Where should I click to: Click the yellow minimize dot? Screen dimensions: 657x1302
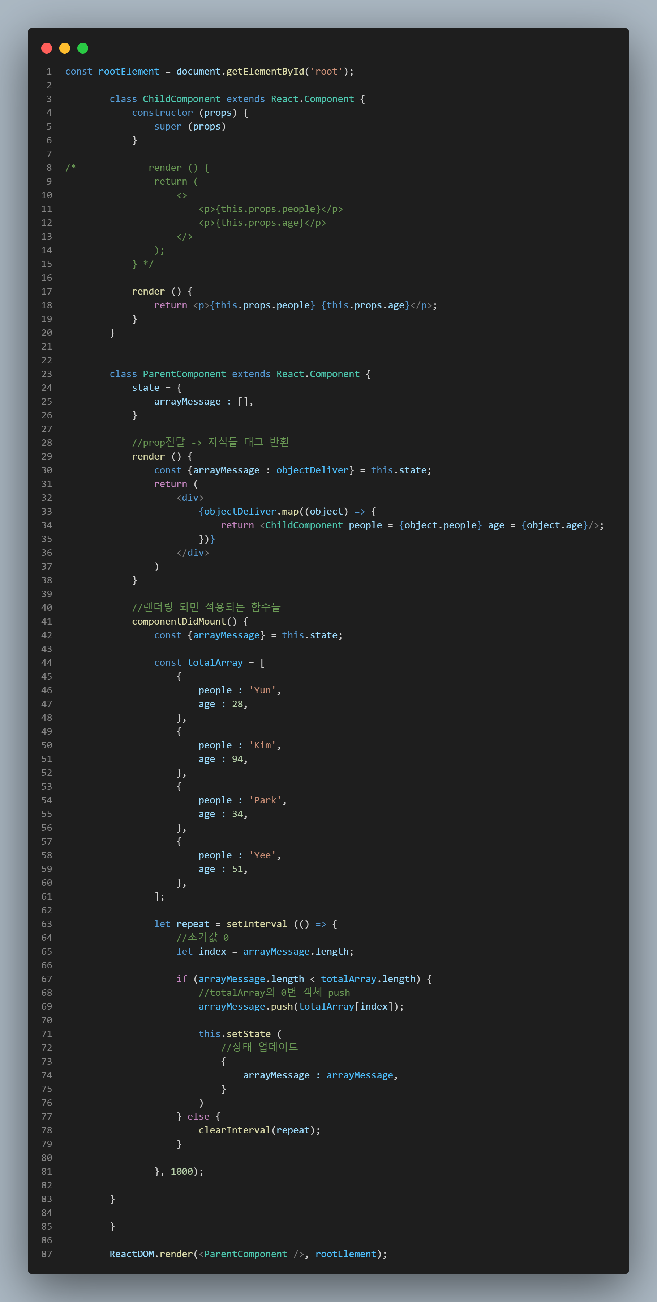[65, 48]
